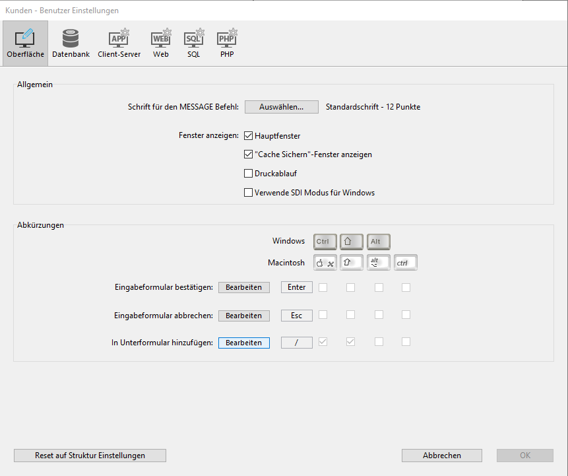Viewport: 568px width, 476px height.
Task: Click the Enter shortcut key field
Action: point(297,287)
